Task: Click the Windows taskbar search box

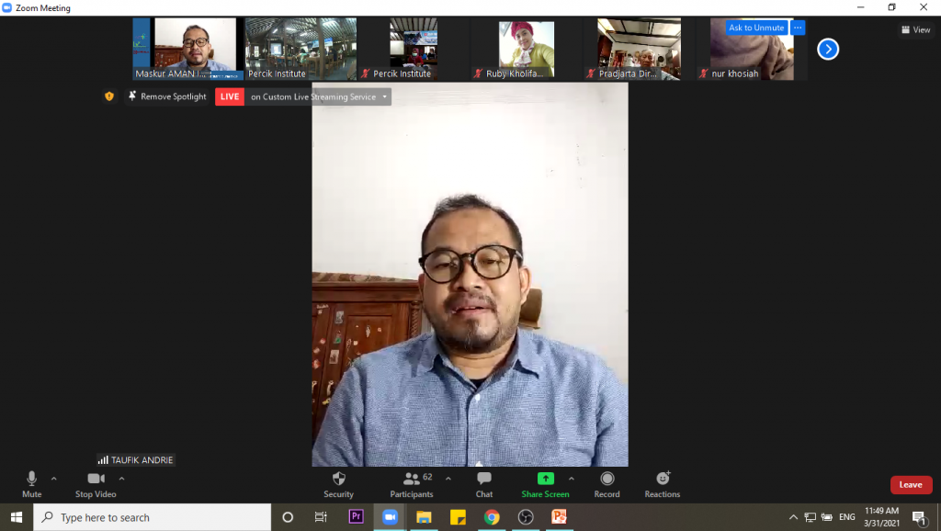Action: (x=153, y=517)
